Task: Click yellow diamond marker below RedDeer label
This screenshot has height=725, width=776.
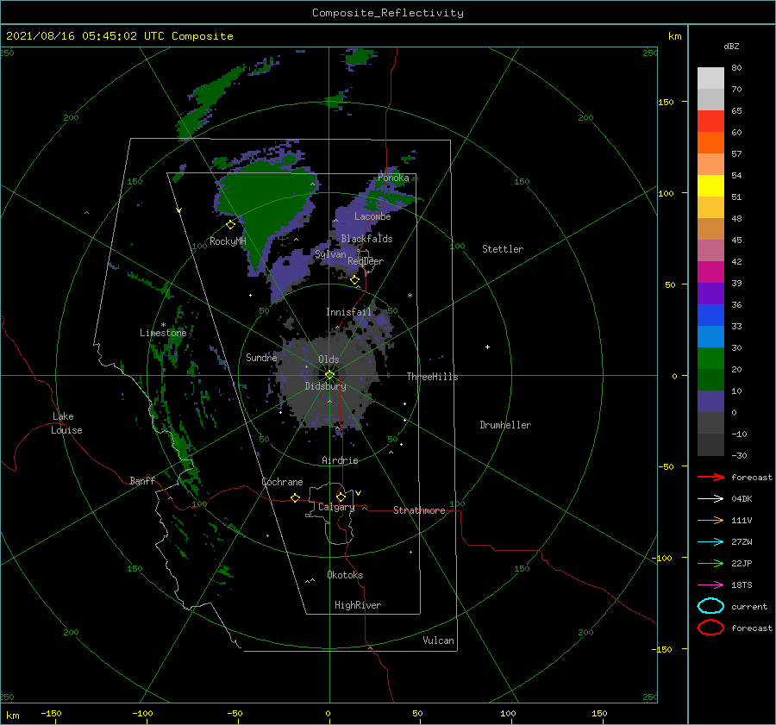Action: [354, 280]
